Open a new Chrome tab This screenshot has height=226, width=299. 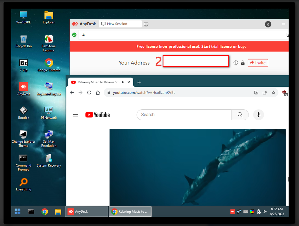click(139, 82)
